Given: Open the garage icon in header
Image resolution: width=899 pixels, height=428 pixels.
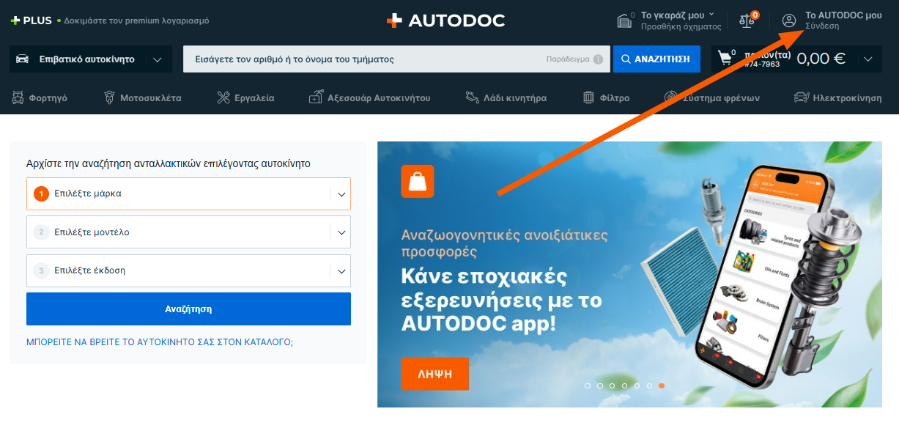Looking at the screenshot, I should pyautogui.click(x=624, y=21).
